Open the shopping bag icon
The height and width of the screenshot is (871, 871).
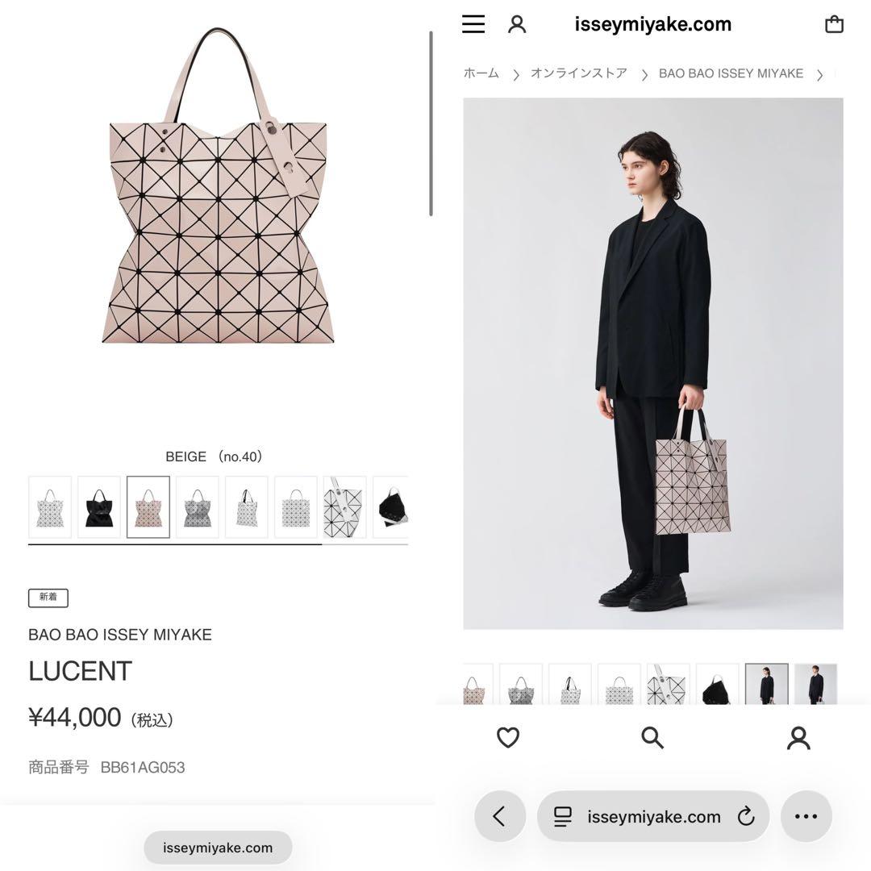[x=834, y=24]
